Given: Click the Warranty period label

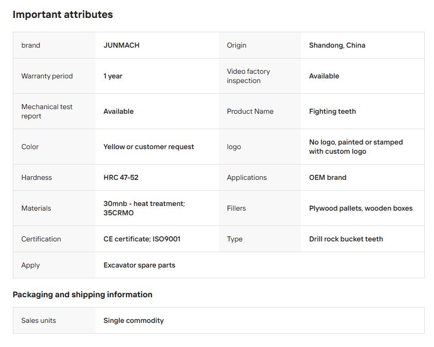Looking at the screenshot, I should click(x=47, y=76).
